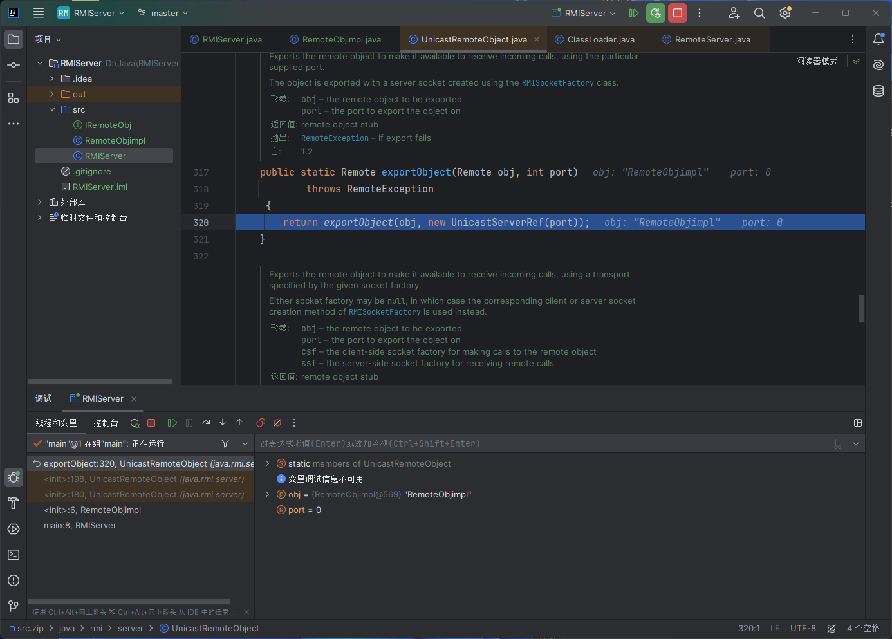
Task: Follow the RemoteException doc link
Action: tap(335, 138)
